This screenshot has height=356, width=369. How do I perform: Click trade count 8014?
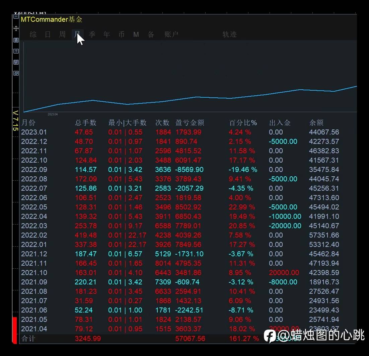click(x=163, y=263)
